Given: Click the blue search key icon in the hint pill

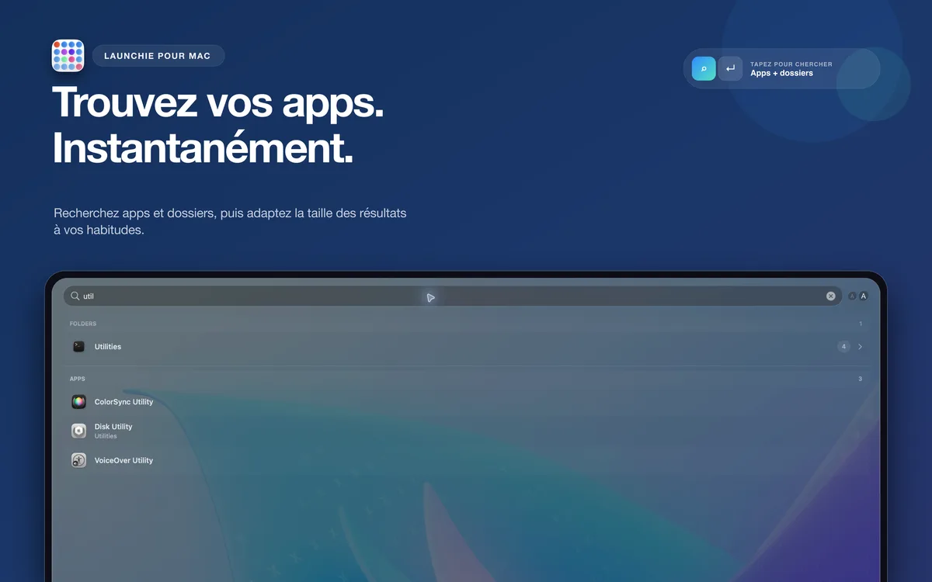Looking at the screenshot, I should (x=704, y=68).
